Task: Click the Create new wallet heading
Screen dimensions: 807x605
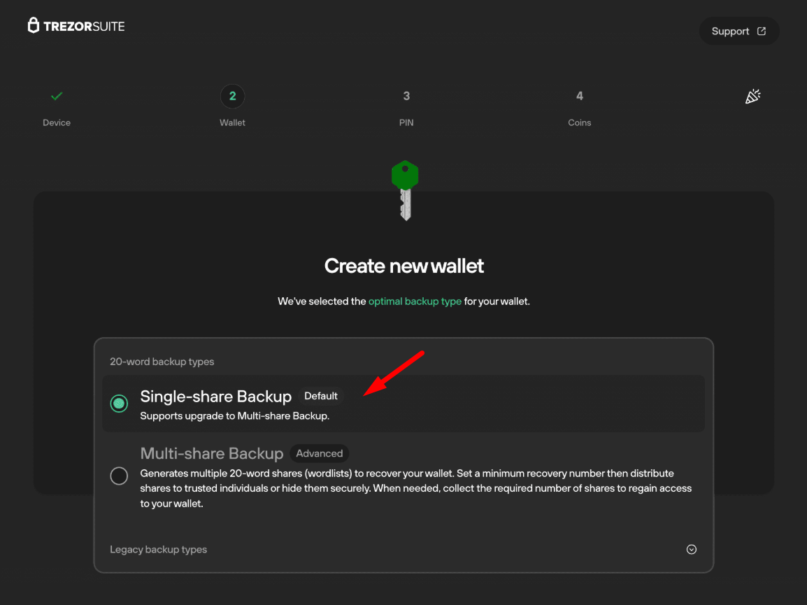Action: tap(404, 266)
